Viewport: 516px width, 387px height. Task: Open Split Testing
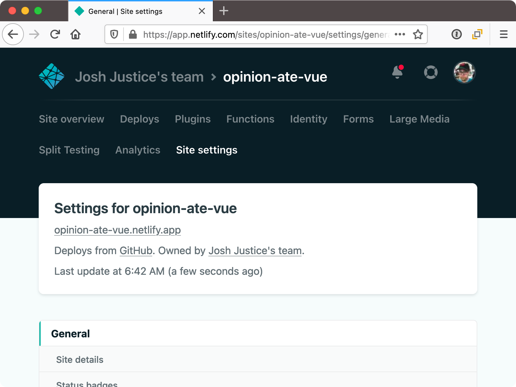pyautogui.click(x=69, y=150)
